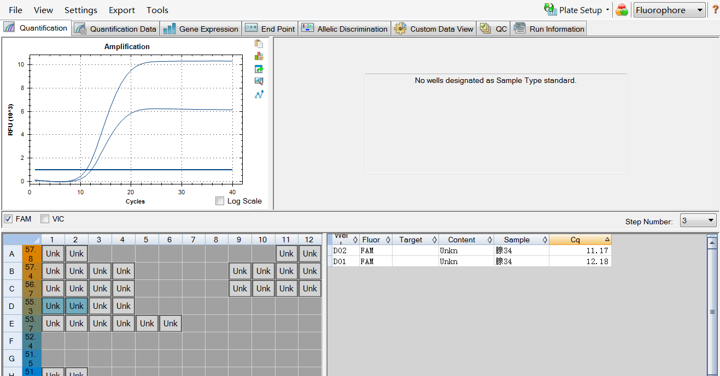Select well A12 Unk in the plate
The image size is (720, 376).
click(x=310, y=254)
